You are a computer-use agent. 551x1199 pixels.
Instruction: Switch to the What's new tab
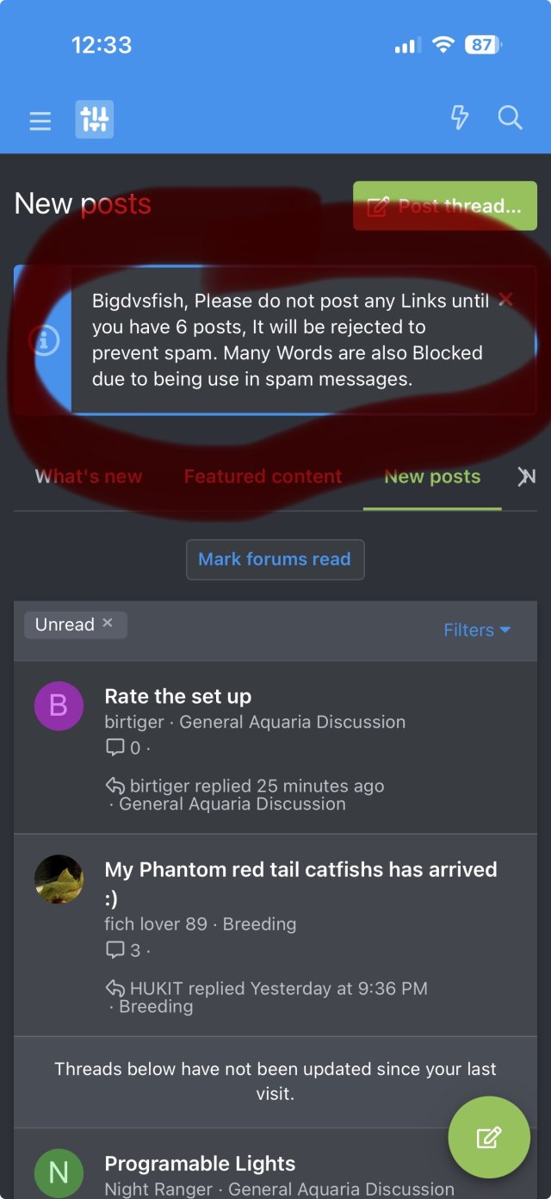tap(89, 476)
